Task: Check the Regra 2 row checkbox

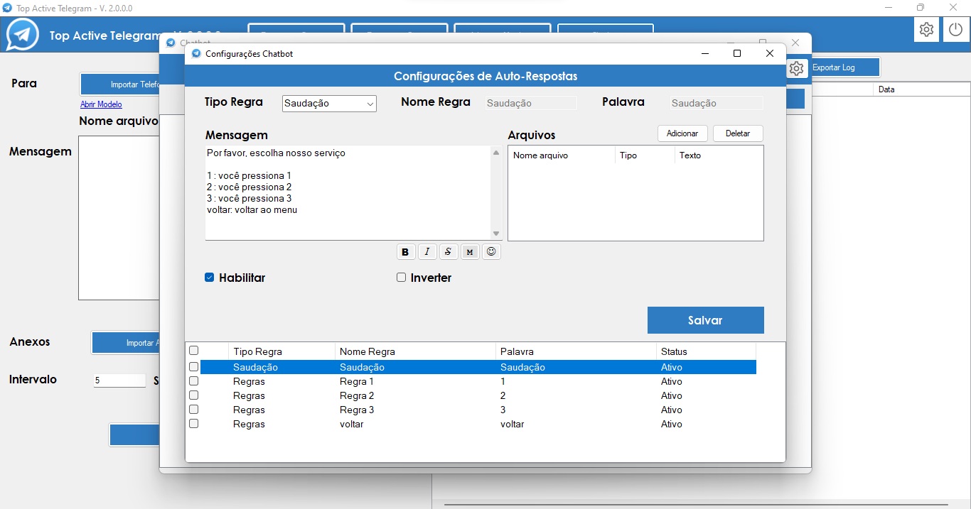Action: click(193, 395)
